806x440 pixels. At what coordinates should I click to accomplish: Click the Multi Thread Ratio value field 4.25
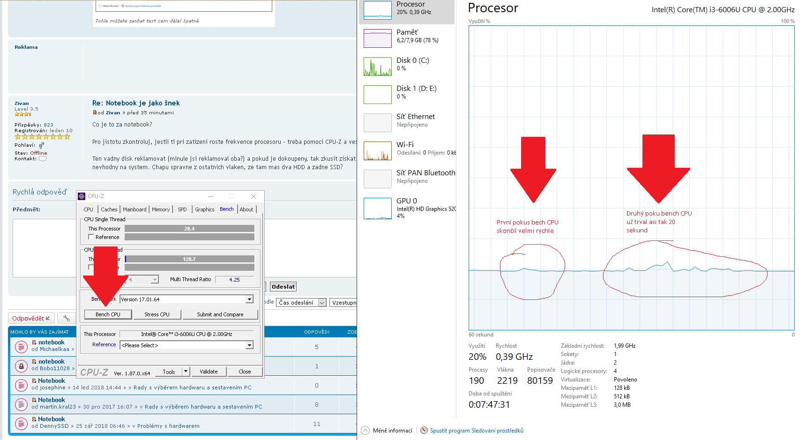(234, 280)
